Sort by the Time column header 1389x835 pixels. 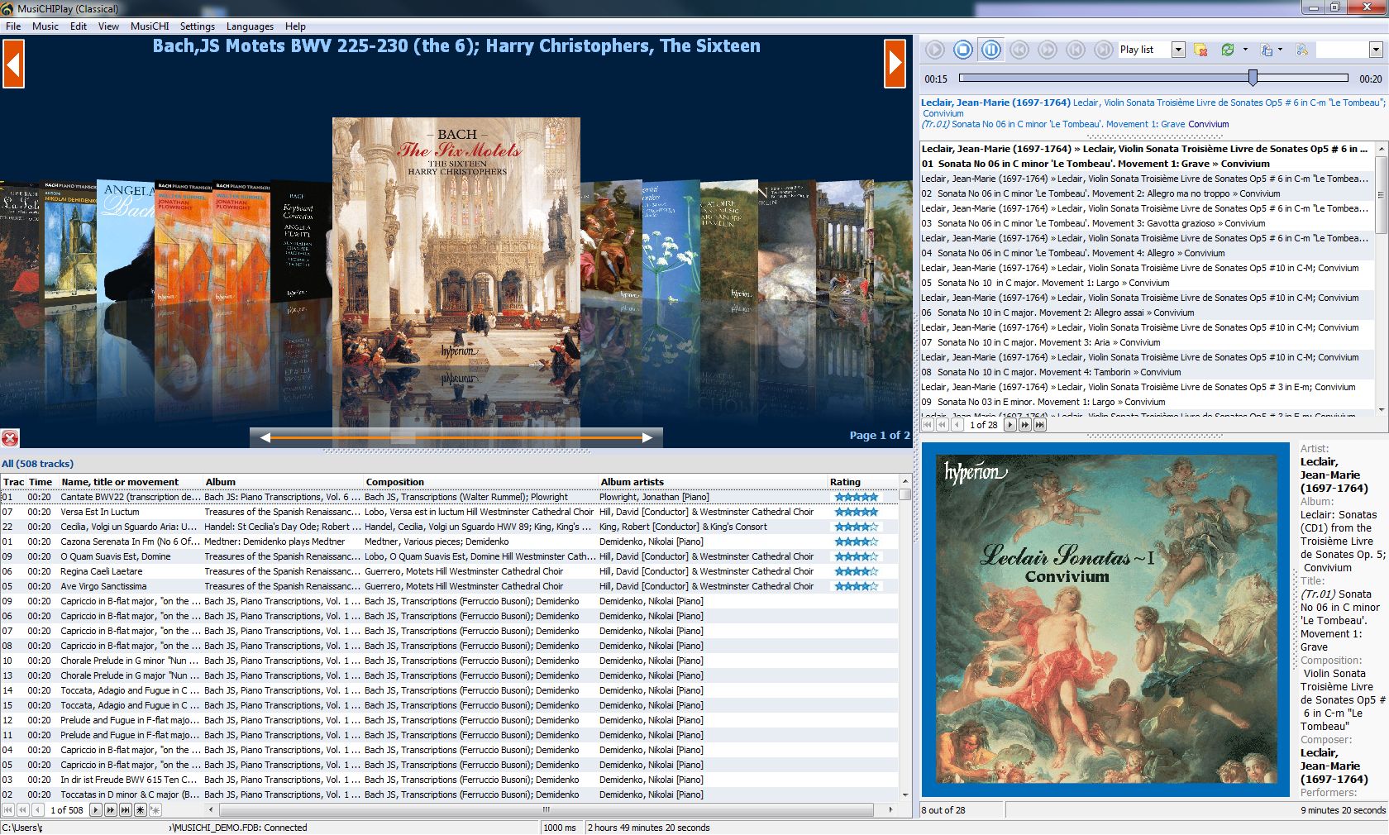[41, 482]
